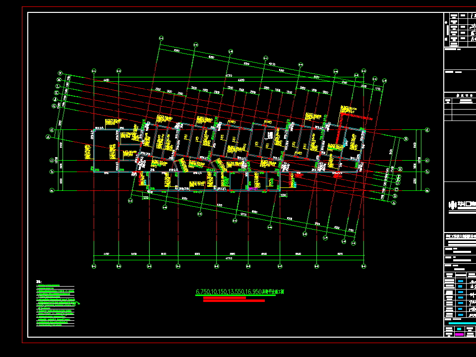
Task: Click the small cyan cell beside the magenta cell
Action: click(x=460, y=328)
